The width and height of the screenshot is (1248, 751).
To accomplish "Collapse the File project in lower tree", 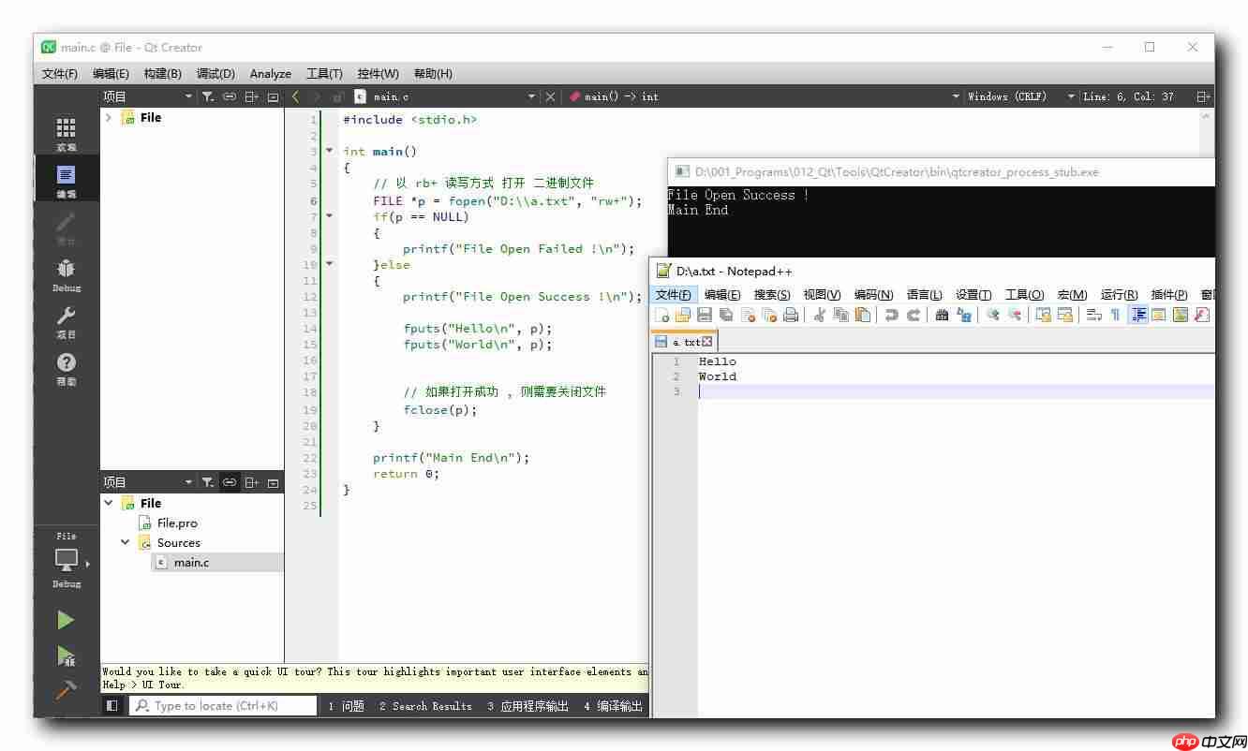I will tap(109, 503).
